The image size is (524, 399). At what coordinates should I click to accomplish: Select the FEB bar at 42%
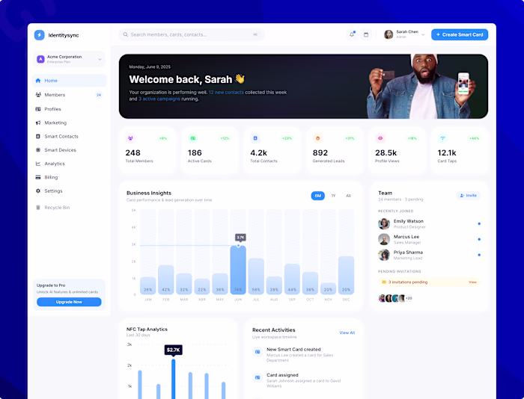(165, 279)
